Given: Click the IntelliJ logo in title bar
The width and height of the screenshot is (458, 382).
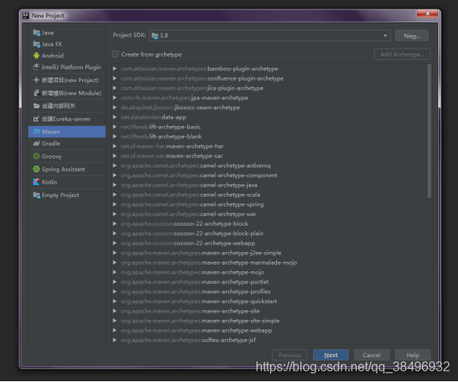Looking at the screenshot, I should 25,15.
